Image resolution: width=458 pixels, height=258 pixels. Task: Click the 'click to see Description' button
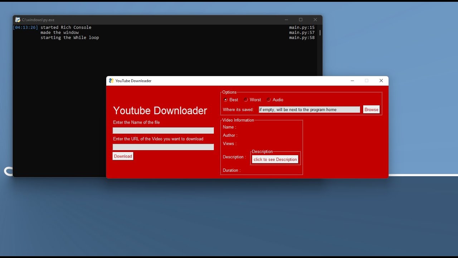click(275, 159)
